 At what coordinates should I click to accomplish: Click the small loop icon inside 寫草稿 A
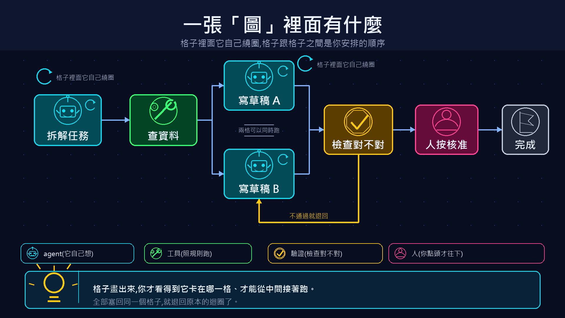[x=283, y=71]
